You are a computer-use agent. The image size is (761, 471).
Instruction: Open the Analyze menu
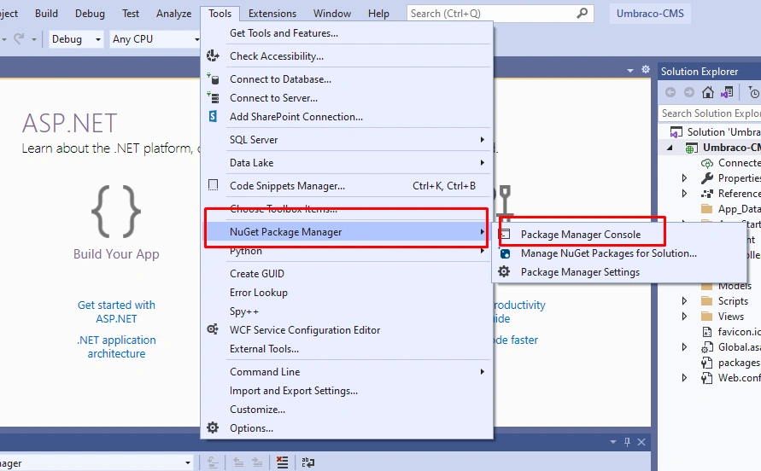(173, 14)
